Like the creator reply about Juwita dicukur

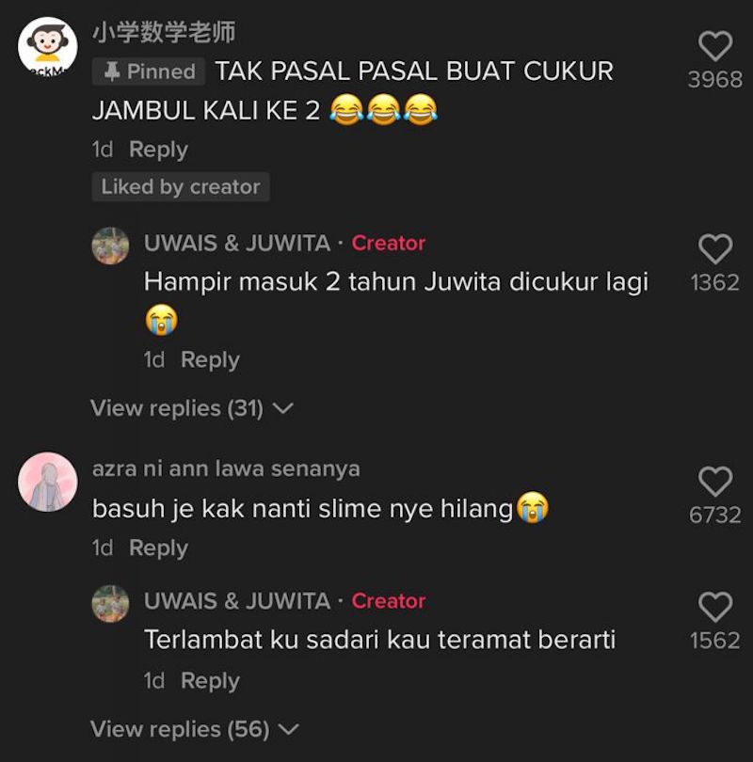[x=715, y=248]
